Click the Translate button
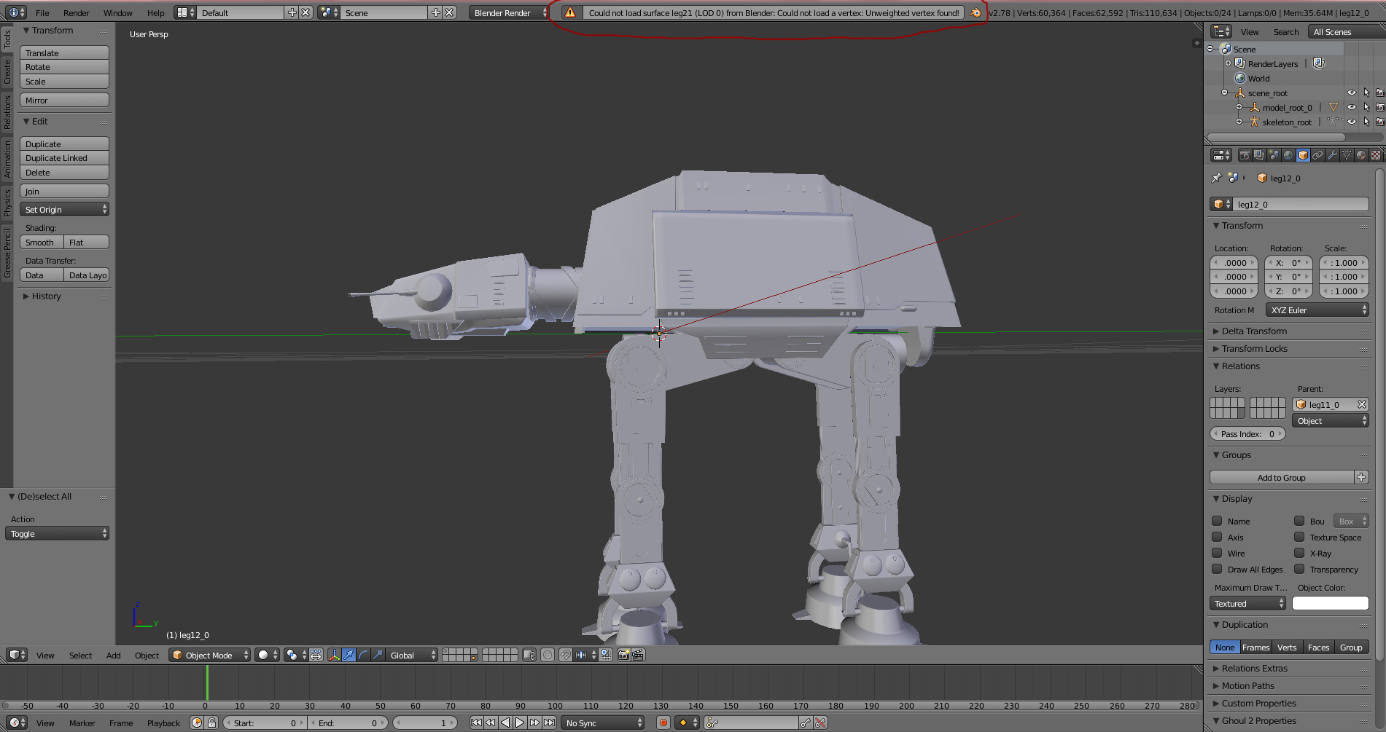 64,52
